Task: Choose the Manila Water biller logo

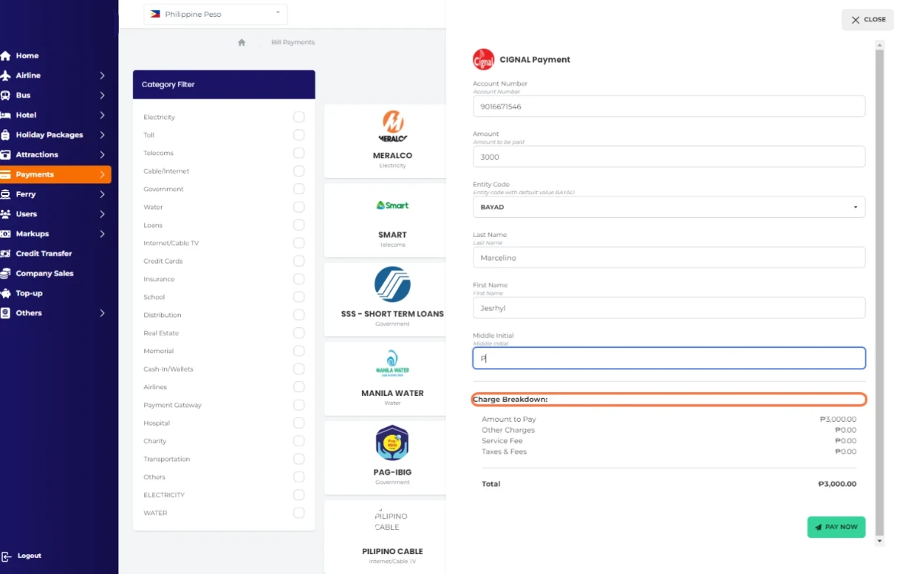Action: point(392,364)
